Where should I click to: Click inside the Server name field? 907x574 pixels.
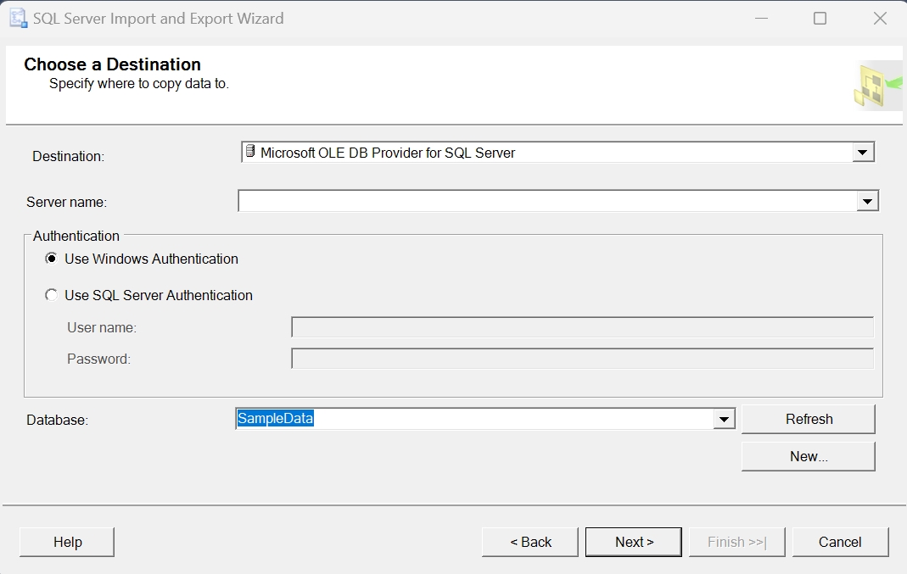(x=509, y=201)
